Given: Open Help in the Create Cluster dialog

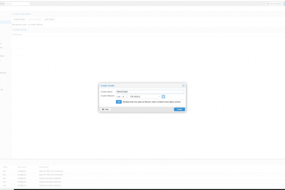Looking at the screenshot, I should point(105,109).
